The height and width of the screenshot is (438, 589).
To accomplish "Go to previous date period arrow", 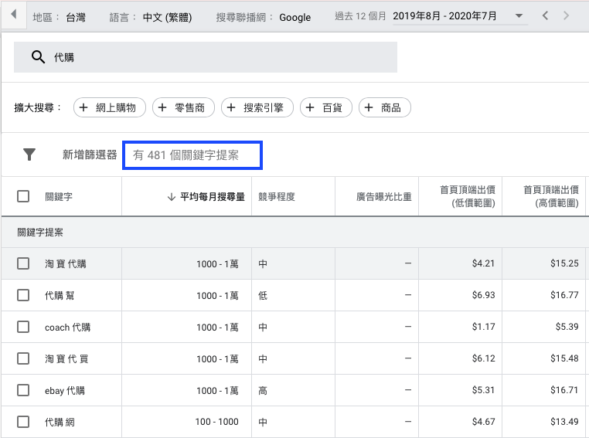I will (547, 16).
